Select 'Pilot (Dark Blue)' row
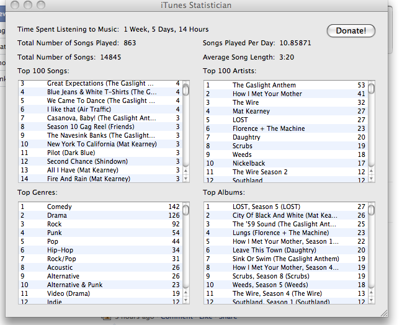This screenshot has height=325, width=402. (x=100, y=153)
